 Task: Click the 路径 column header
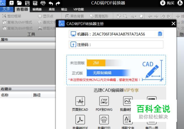coord(44,95)
